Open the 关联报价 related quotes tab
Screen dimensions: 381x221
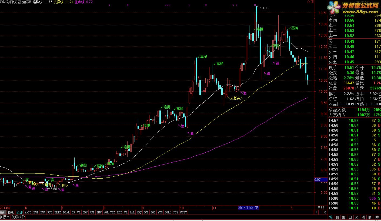point(18,217)
